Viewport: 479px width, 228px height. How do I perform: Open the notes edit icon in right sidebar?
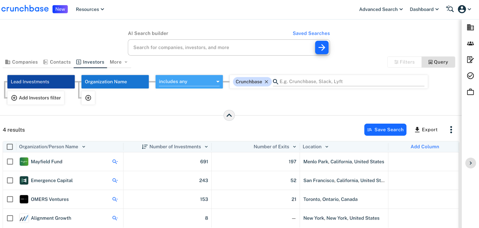click(x=470, y=59)
